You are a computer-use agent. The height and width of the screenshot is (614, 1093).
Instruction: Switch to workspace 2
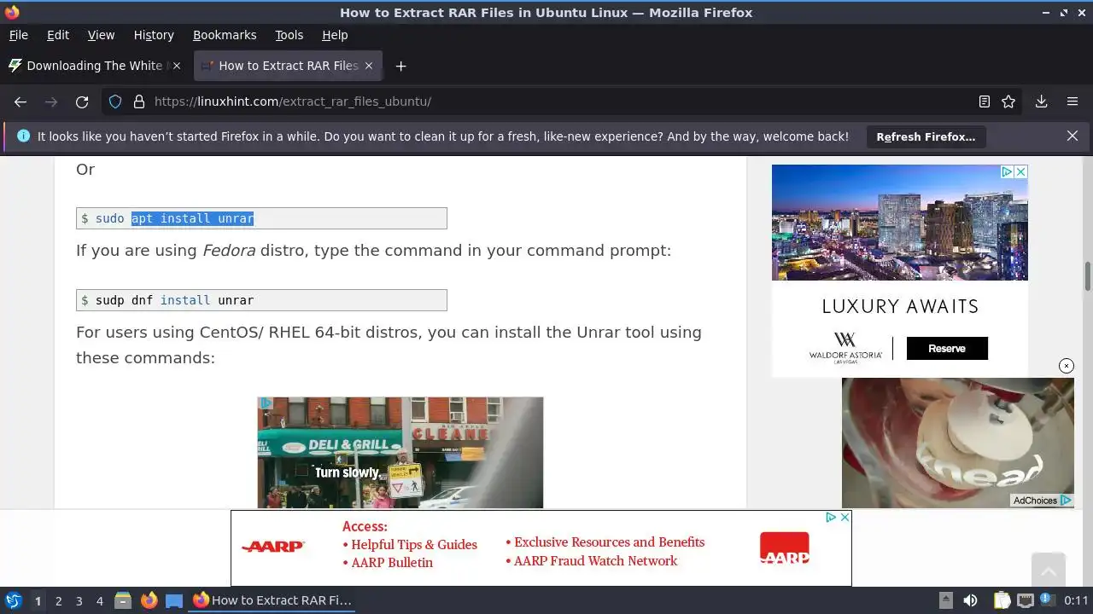pyautogui.click(x=58, y=600)
